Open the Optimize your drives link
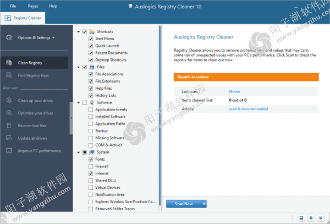 pyautogui.click(x=35, y=113)
